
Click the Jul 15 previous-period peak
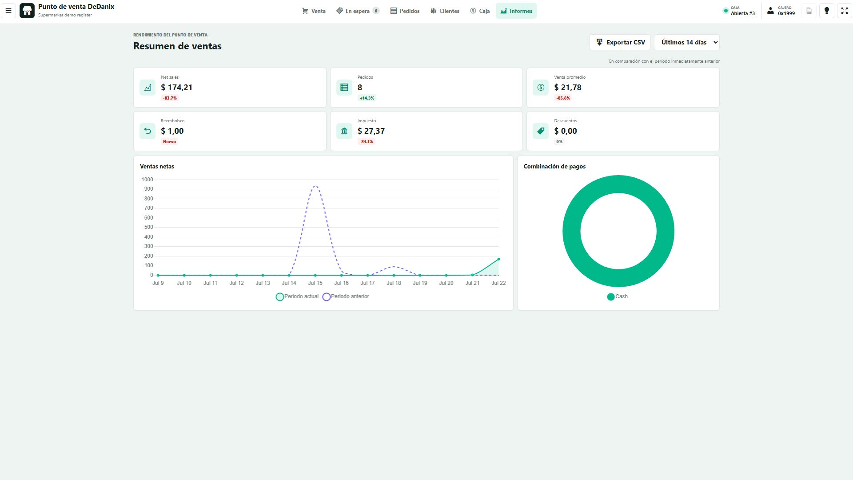pyautogui.click(x=315, y=186)
